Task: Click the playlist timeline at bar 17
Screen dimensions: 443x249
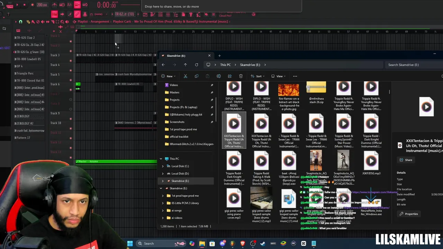Action: tap(154, 32)
